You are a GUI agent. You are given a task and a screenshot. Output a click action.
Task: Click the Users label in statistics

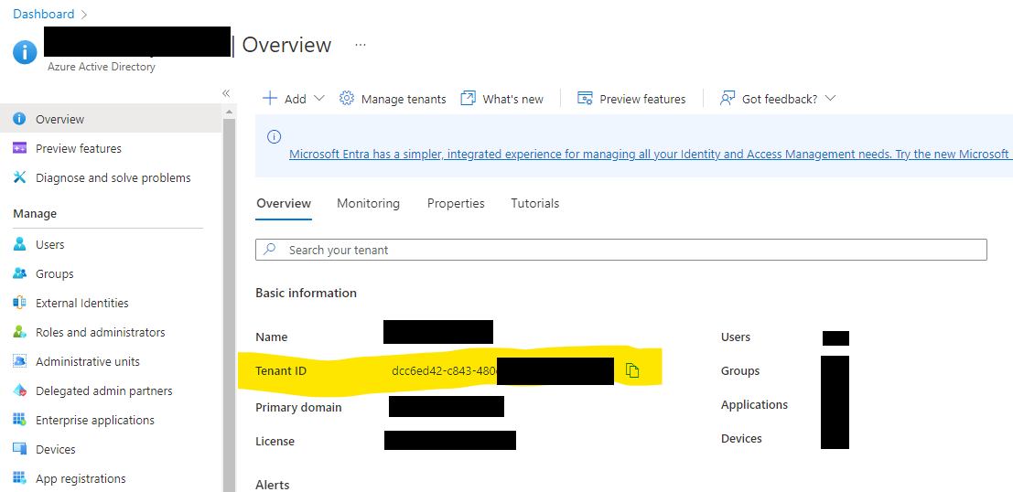pos(735,337)
